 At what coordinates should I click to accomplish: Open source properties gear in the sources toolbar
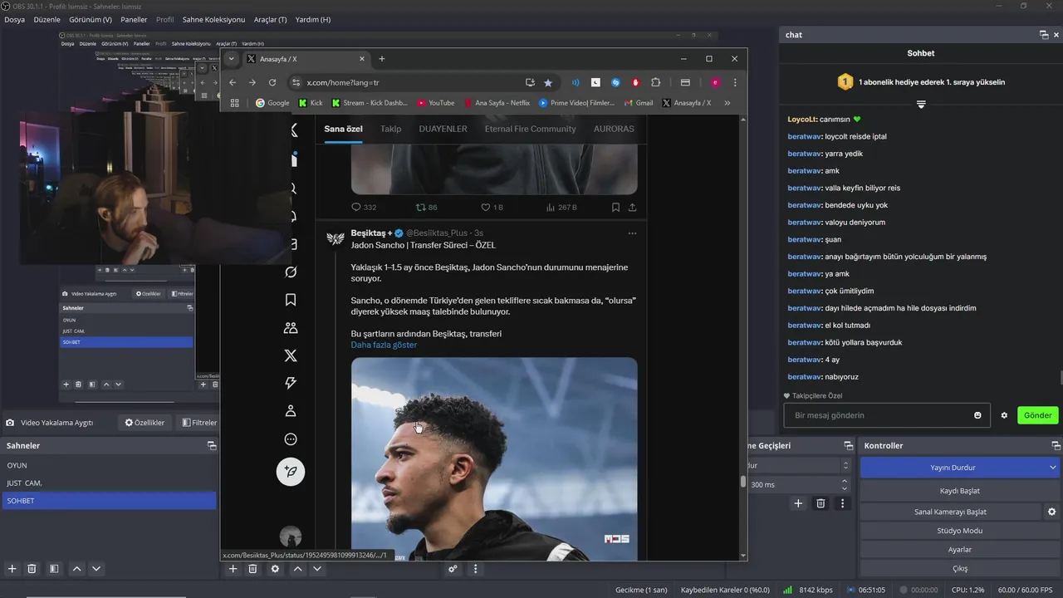coord(275,569)
